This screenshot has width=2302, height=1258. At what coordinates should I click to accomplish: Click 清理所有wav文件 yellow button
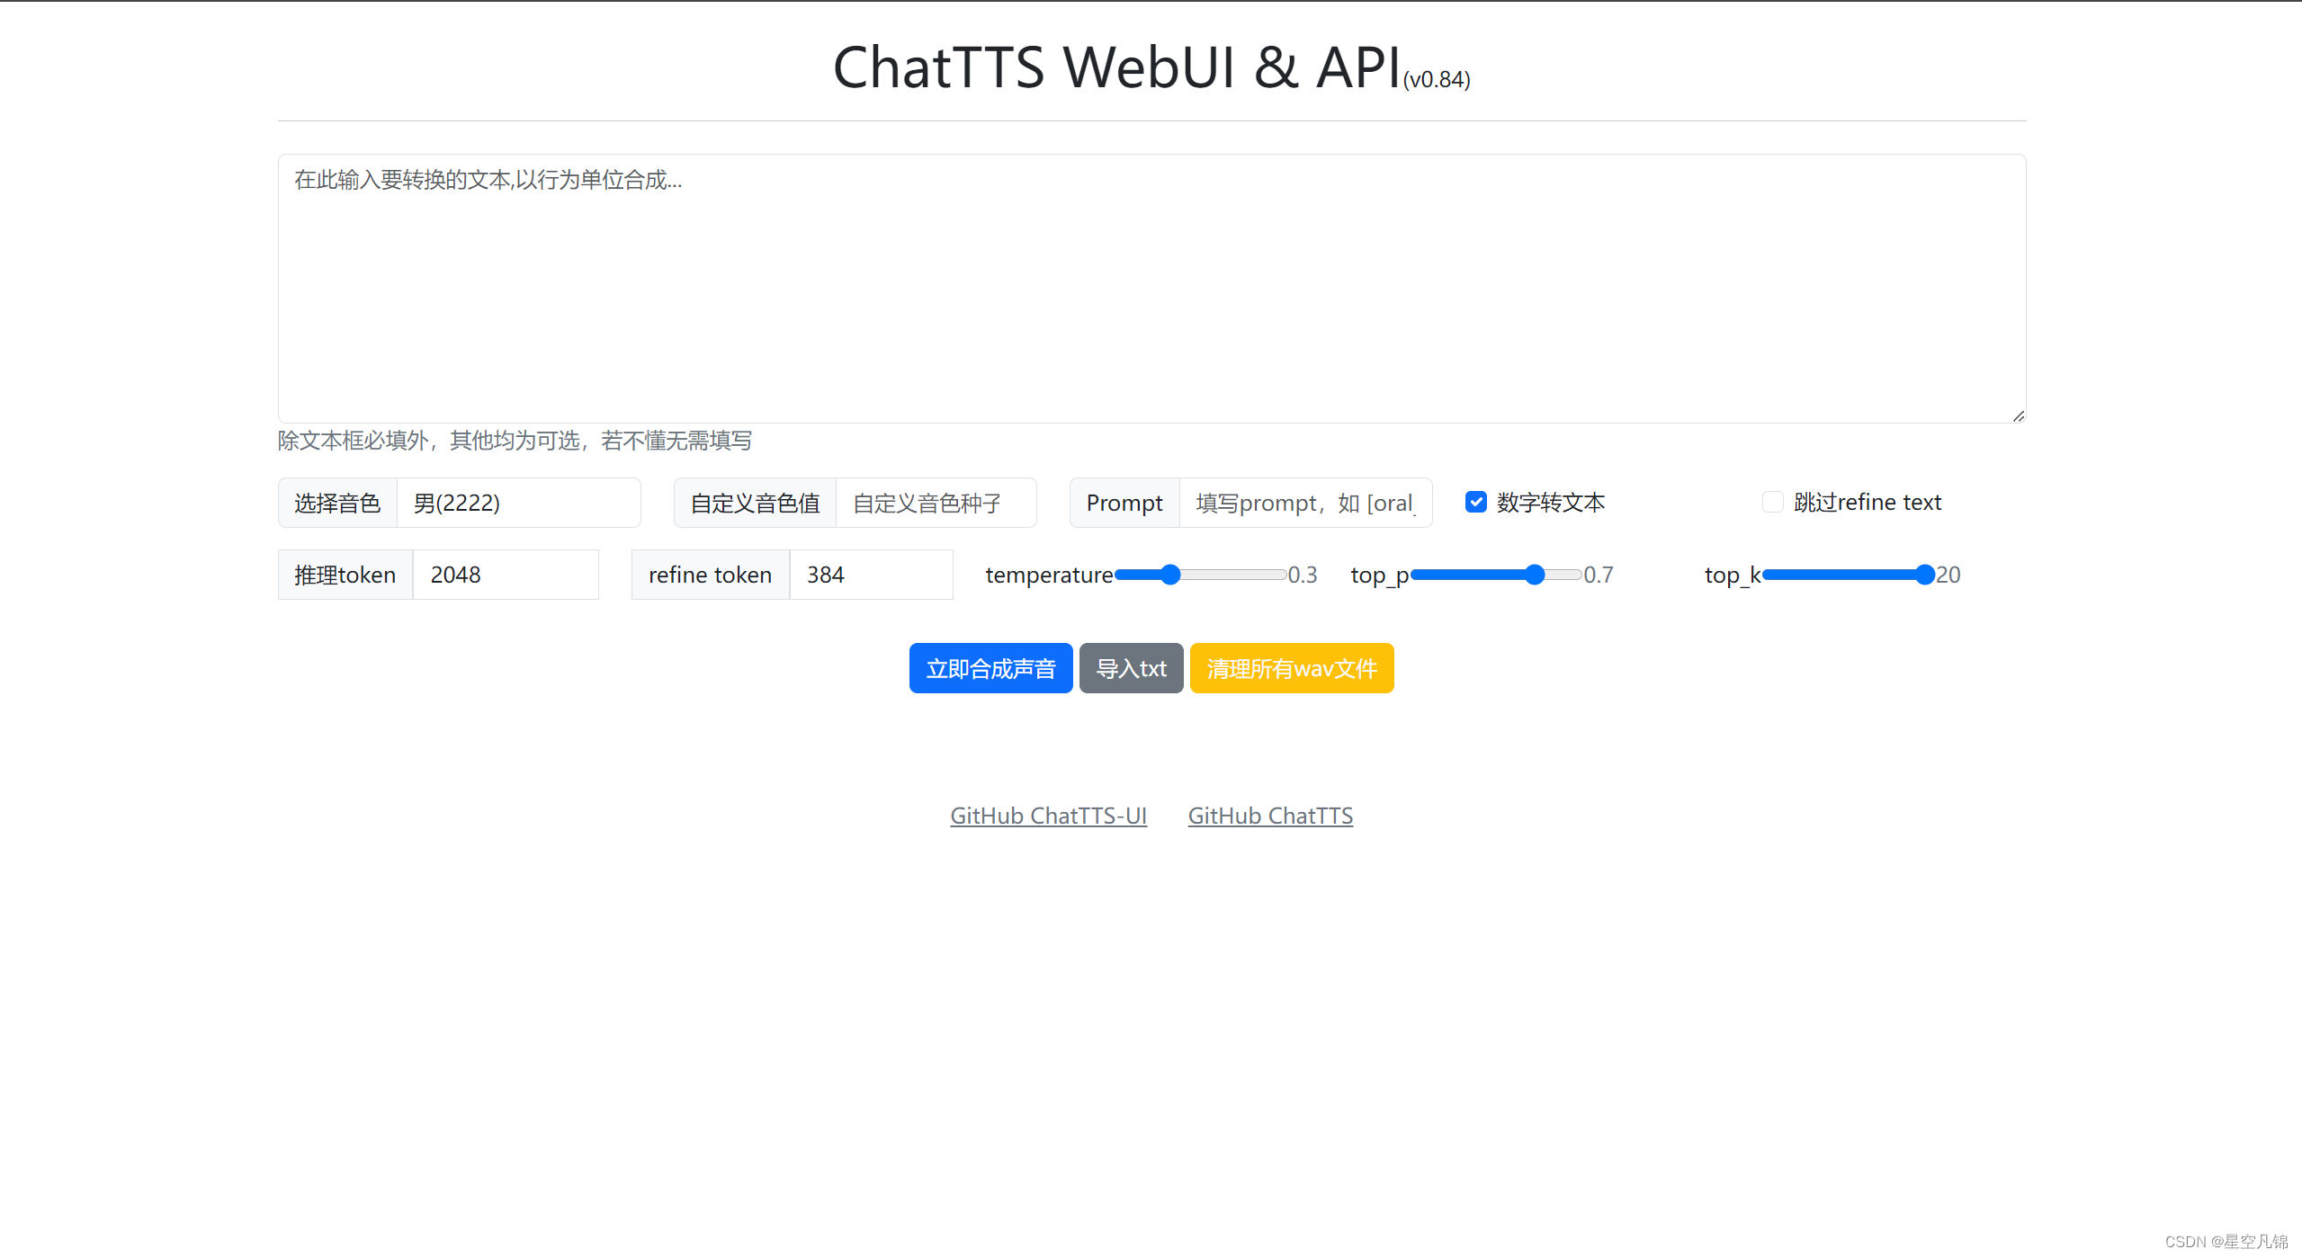[x=1291, y=668]
